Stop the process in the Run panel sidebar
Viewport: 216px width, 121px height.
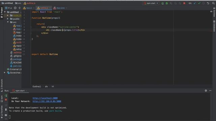(x=6, y=99)
